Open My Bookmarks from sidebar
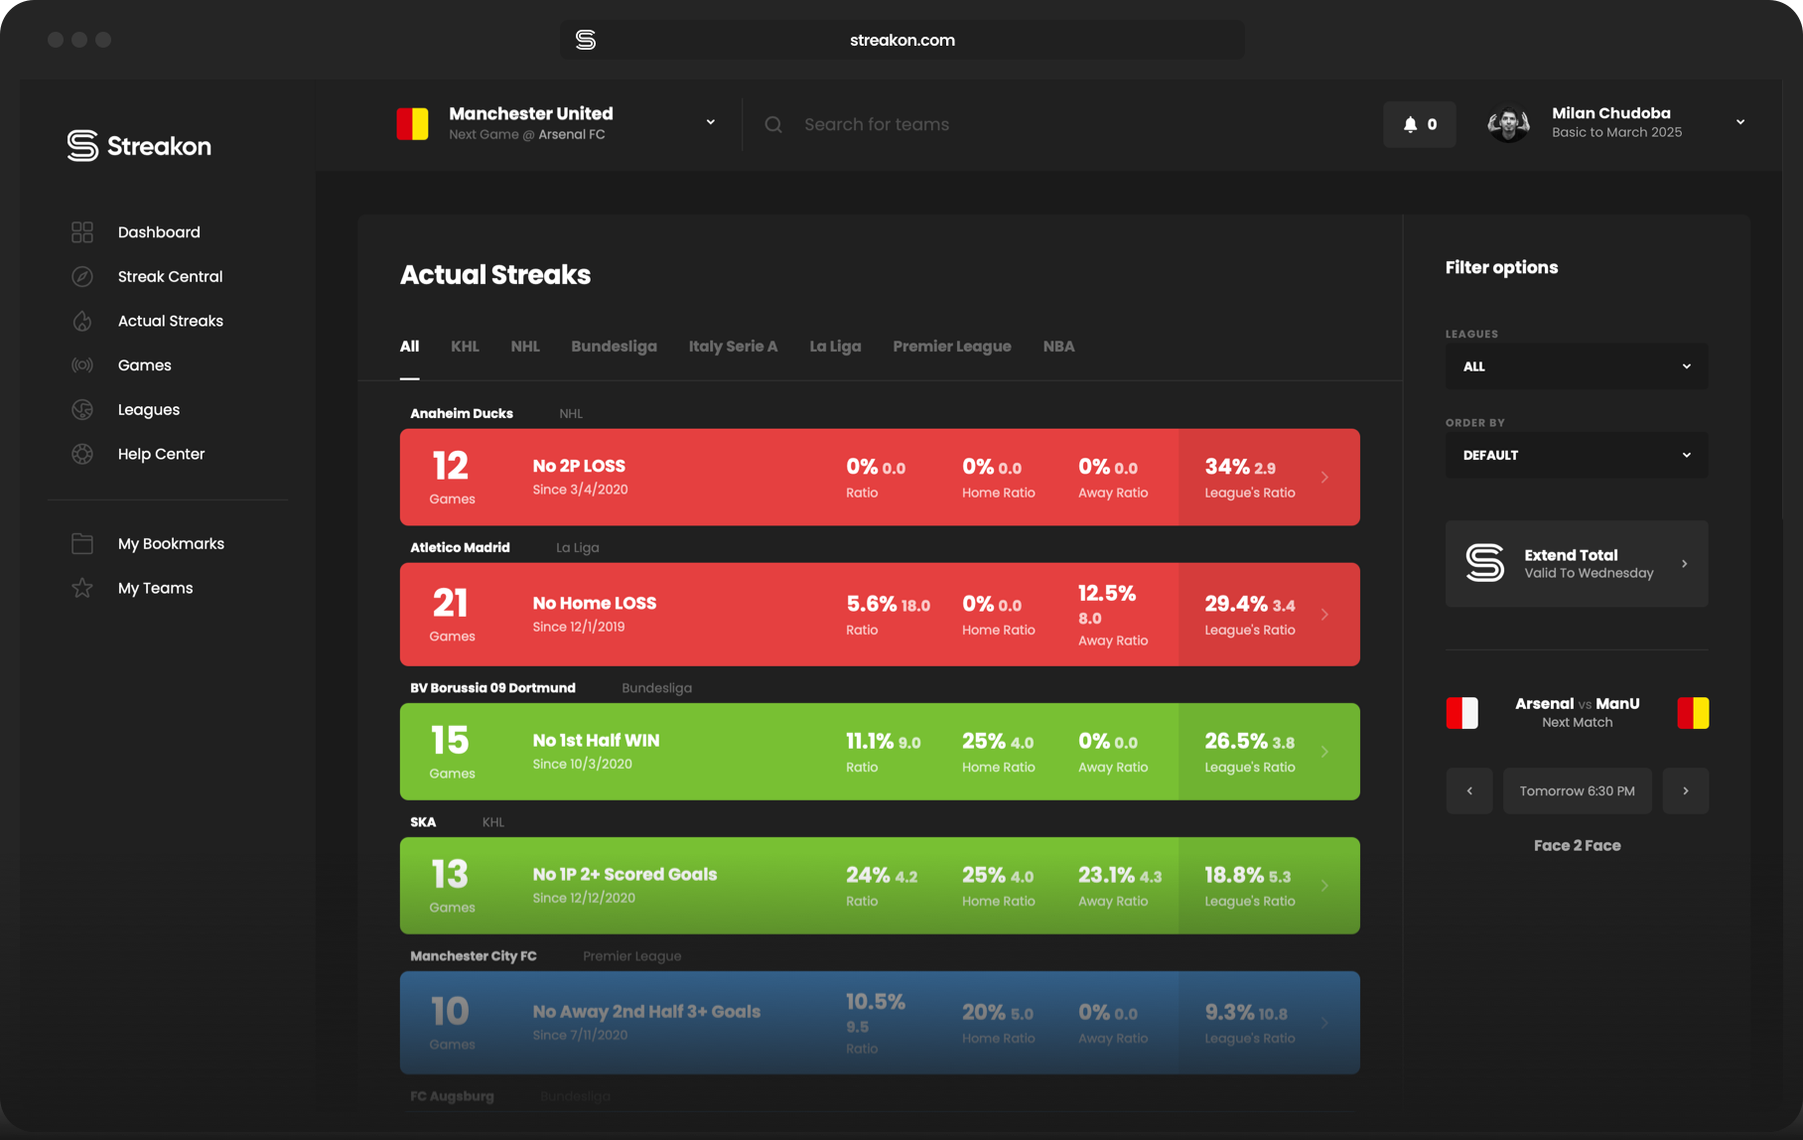This screenshot has width=1803, height=1140. [x=171, y=544]
